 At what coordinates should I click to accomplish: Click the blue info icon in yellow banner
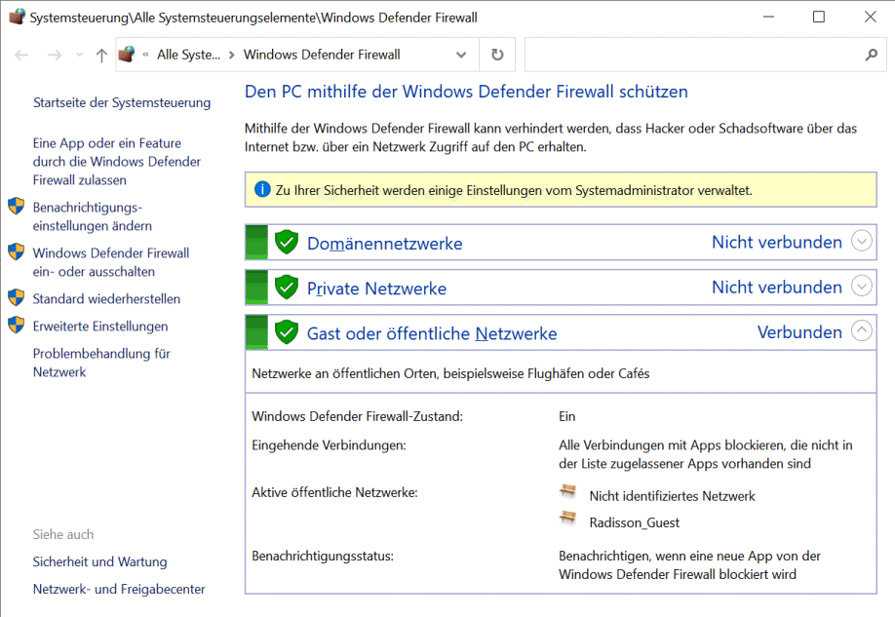point(262,189)
